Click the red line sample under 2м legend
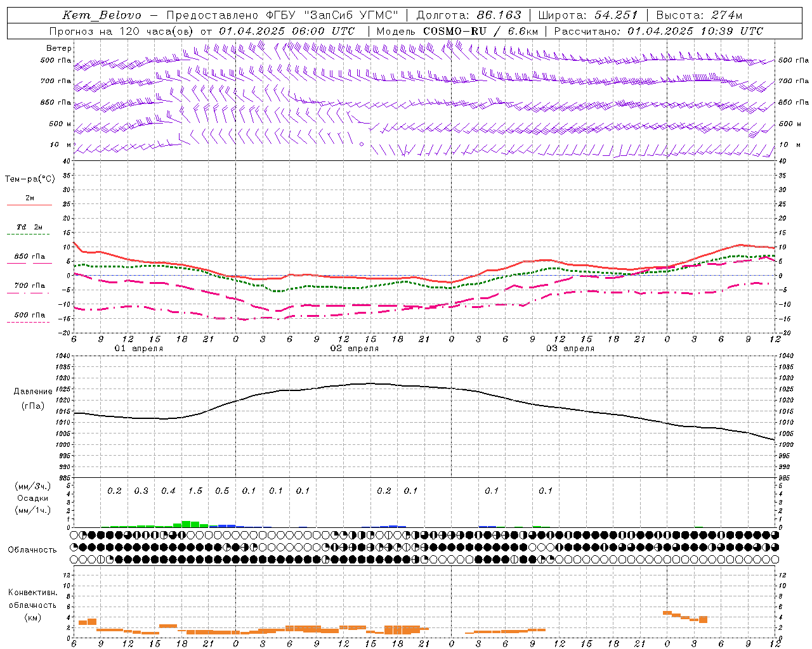Screen dimensions: 812x649 tap(29, 205)
